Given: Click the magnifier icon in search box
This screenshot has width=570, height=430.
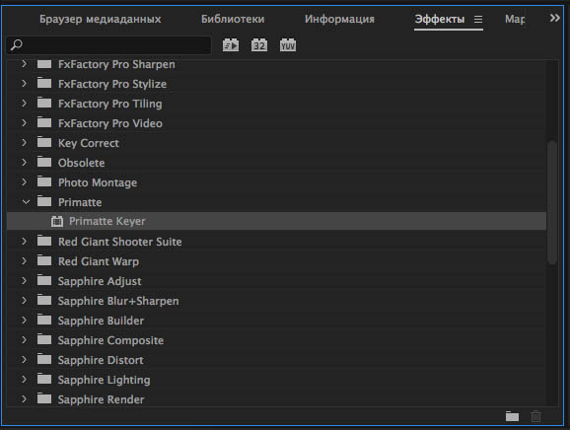Looking at the screenshot, I should pyautogui.click(x=17, y=45).
